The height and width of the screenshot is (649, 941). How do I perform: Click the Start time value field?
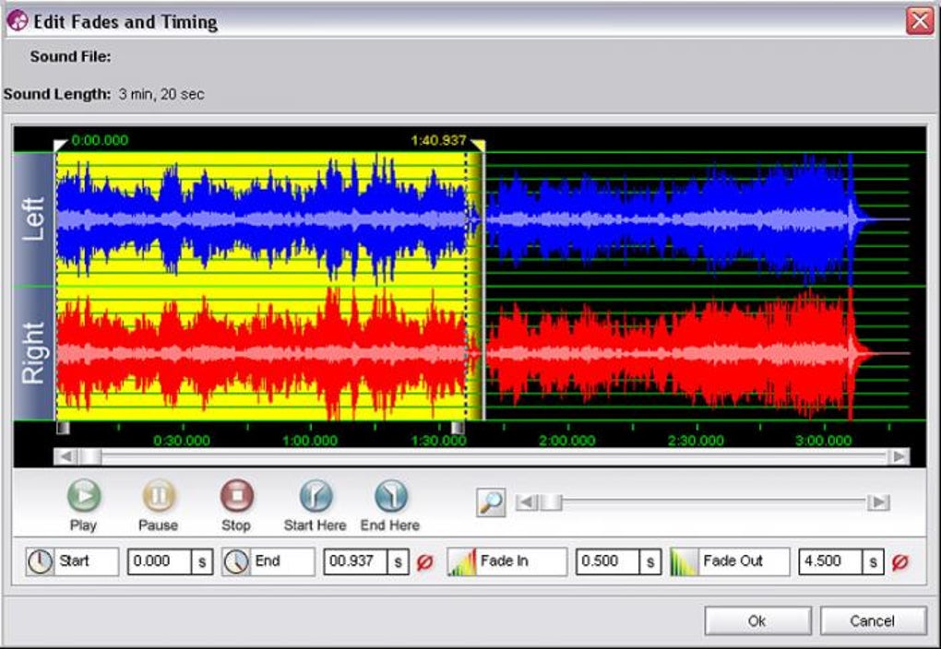pyautogui.click(x=160, y=562)
